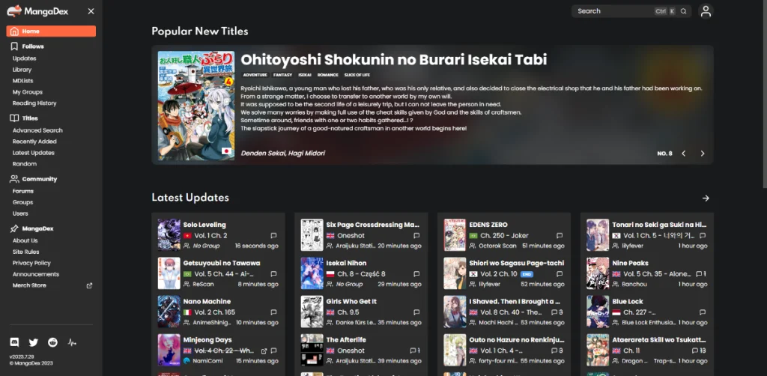
Task: Open comments icon for Ataerareta Skill chapter
Action: [698, 351]
